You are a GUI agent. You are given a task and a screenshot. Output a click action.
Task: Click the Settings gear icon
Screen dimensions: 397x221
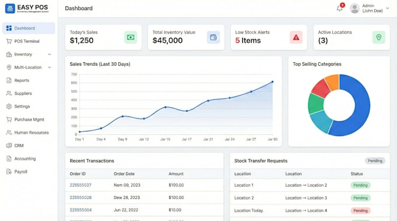coord(9,106)
